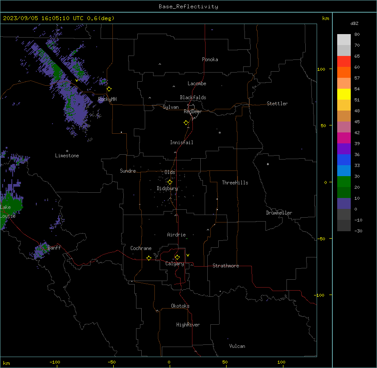The height and width of the screenshot is (368, 377).
Task: Click the red 65 dBZ color swatch
Action: [344, 61]
